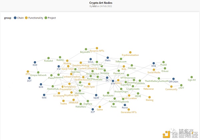200x140 pixels.
Task: Toggle the Functionality group in legend
Action: tap(26, 17)
